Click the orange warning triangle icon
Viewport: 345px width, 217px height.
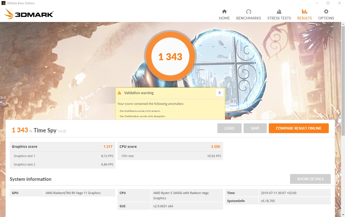click(x=119, y=93)
